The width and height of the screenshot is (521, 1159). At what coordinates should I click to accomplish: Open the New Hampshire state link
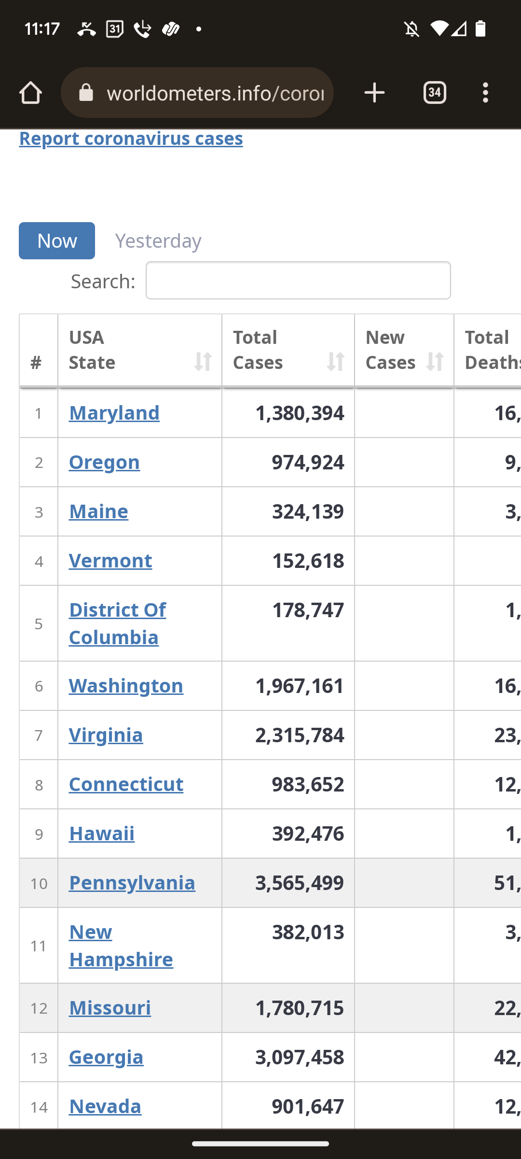pos(121,946)
